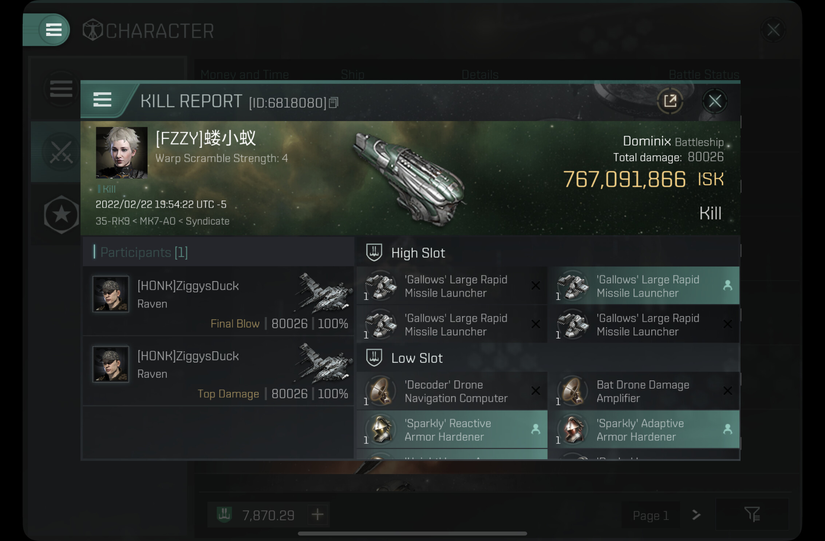This screenshot has height=541, width=825.
Task: Select the star hexagon sidebar icon
Action: [61, 215]
